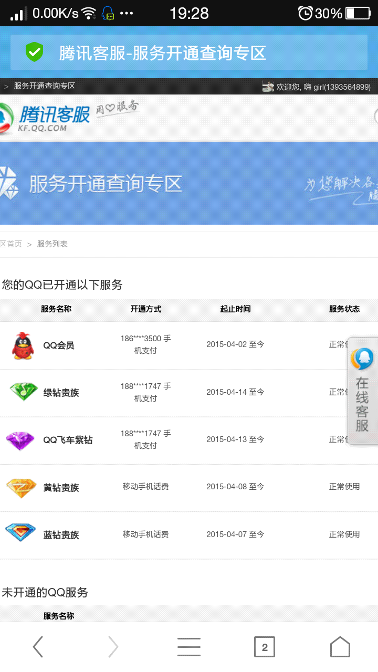This screenshot has height=672, width=378.
Task: Tap the date 2015-04-02 至今
Action: click(235, 344)
